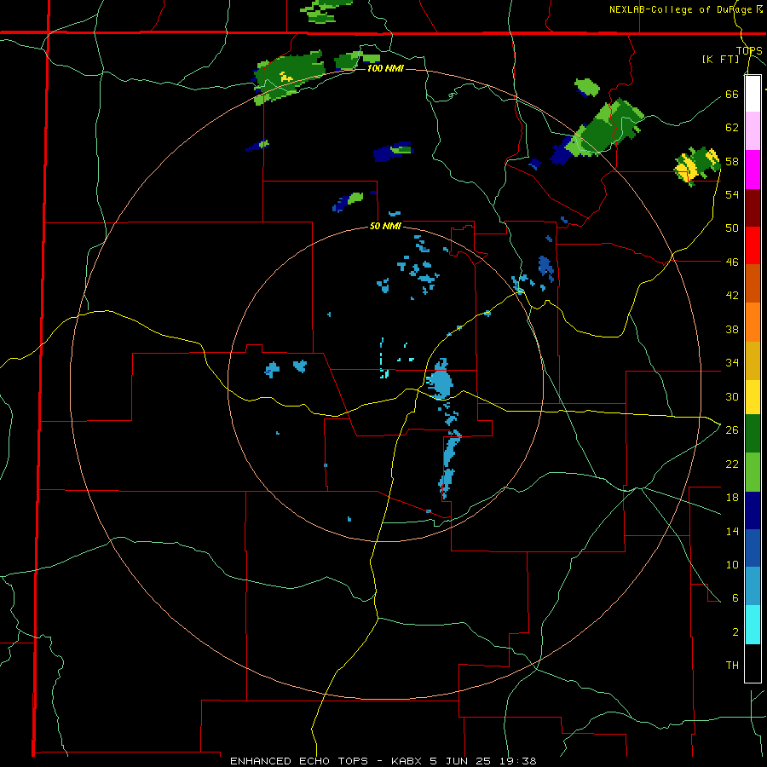Viewport: 767px width, 767px height.
Task: Click the white 66+ K FT color swatch
Action: pyautogui.click(x=753, y=94)
